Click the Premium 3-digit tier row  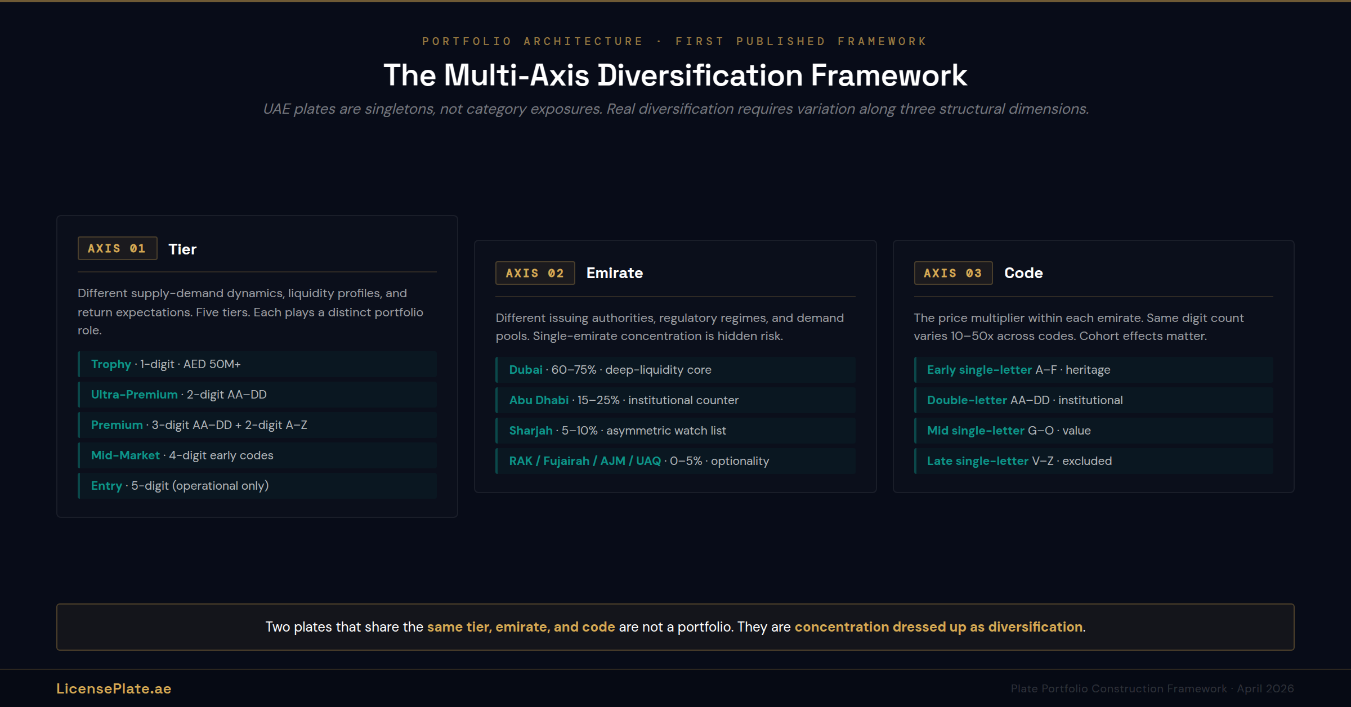[257, 425]
